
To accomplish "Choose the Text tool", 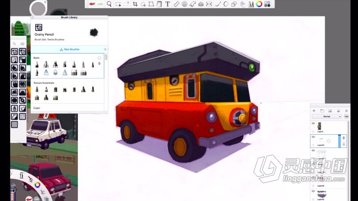I will [168, 4].
